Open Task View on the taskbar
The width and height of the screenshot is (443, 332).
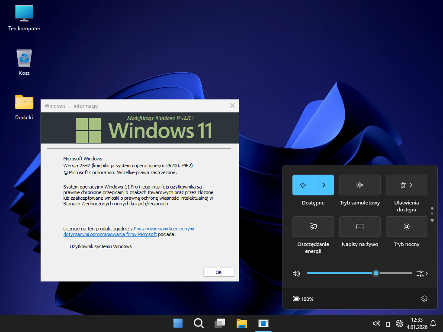coord(220,323)
